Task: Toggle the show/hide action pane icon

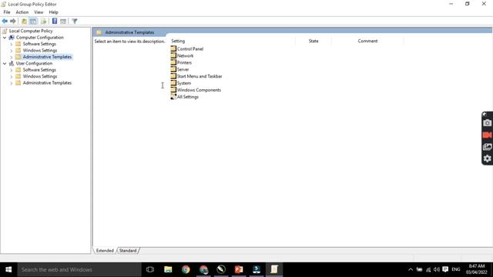Action: (63, 21)
